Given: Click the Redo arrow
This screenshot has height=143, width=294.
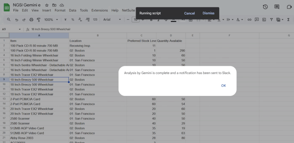Looking at the screenshot, I should pyautogui.click(x=24, y=20).
